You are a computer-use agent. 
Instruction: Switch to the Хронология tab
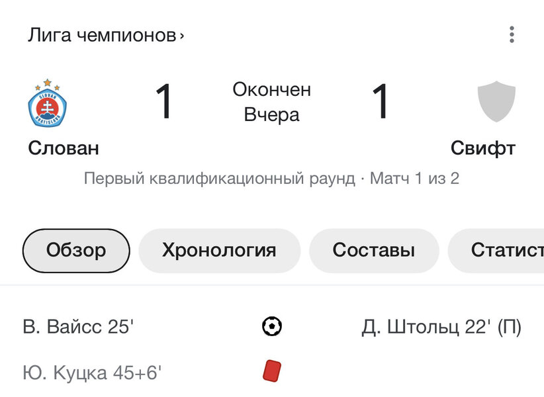(219, 251)
